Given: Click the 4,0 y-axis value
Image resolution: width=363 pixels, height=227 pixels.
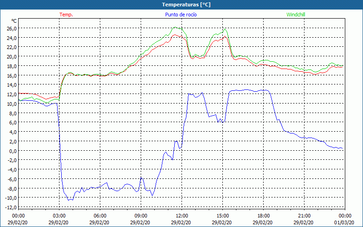Looking at the screenshot, I should pyautogui.click(x=13, y=132).
